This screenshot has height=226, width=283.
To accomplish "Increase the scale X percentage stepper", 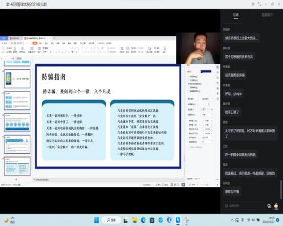I will [212, 129].
